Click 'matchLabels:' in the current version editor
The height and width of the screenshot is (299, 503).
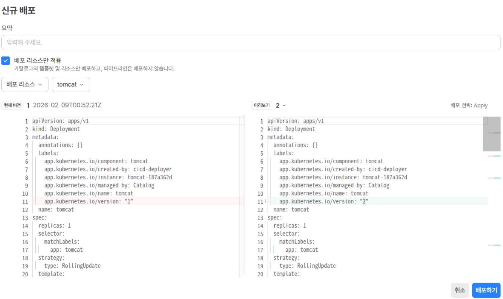click(62, 242)
